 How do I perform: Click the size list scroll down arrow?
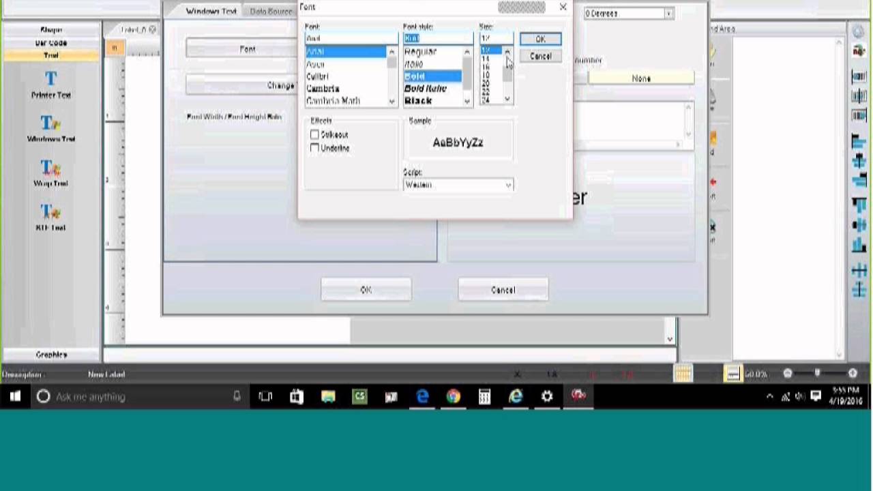click(x=507, y=100)
